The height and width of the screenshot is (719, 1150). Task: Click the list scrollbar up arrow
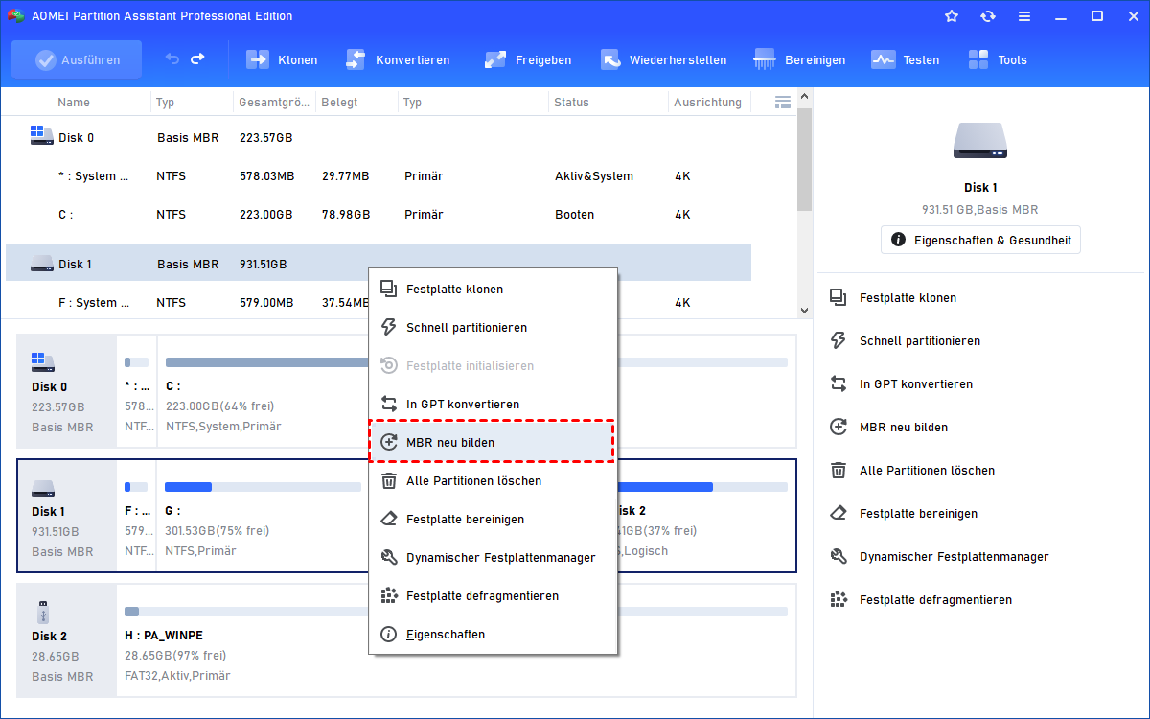[805, 97]
